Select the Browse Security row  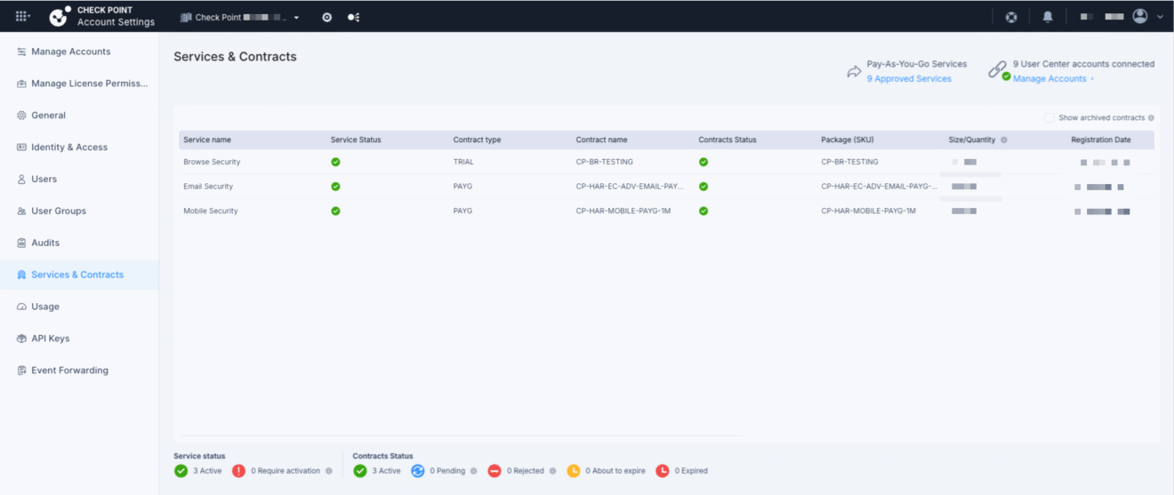[x=667, y=162]
